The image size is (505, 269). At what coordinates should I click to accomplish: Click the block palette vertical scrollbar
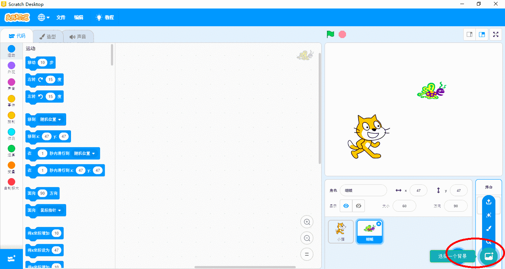[x=112, y=55]
